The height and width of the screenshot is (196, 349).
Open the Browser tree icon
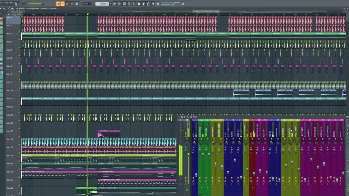pos(134,4)
